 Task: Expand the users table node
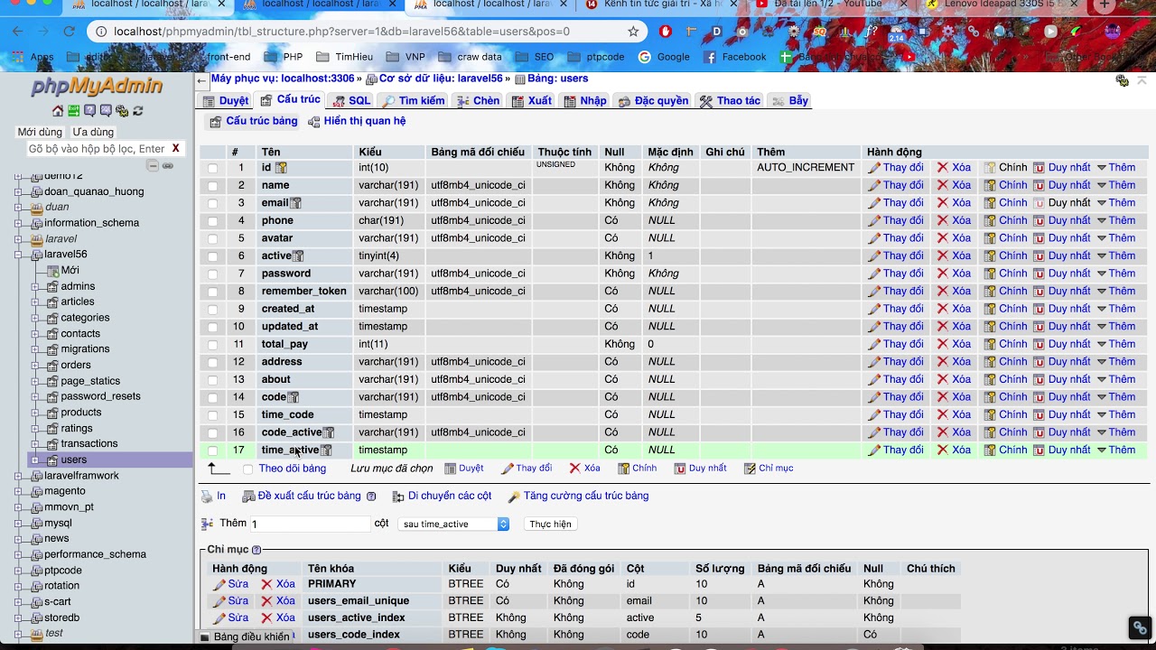(35, 460)
